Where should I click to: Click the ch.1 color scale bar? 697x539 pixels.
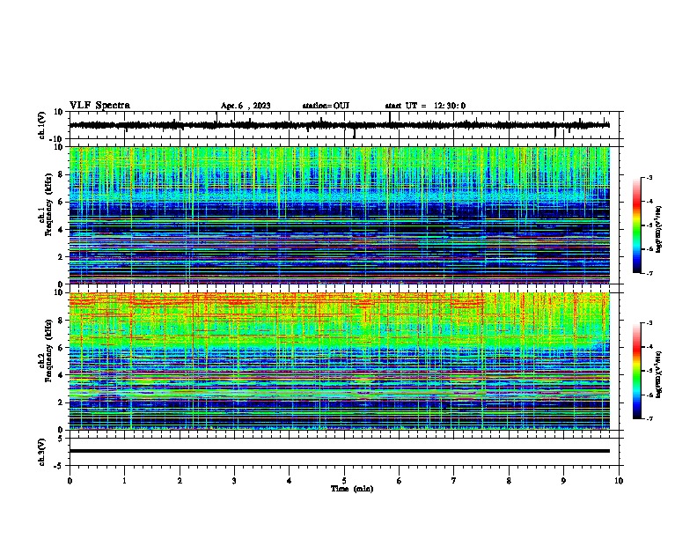tap(637, 225)
